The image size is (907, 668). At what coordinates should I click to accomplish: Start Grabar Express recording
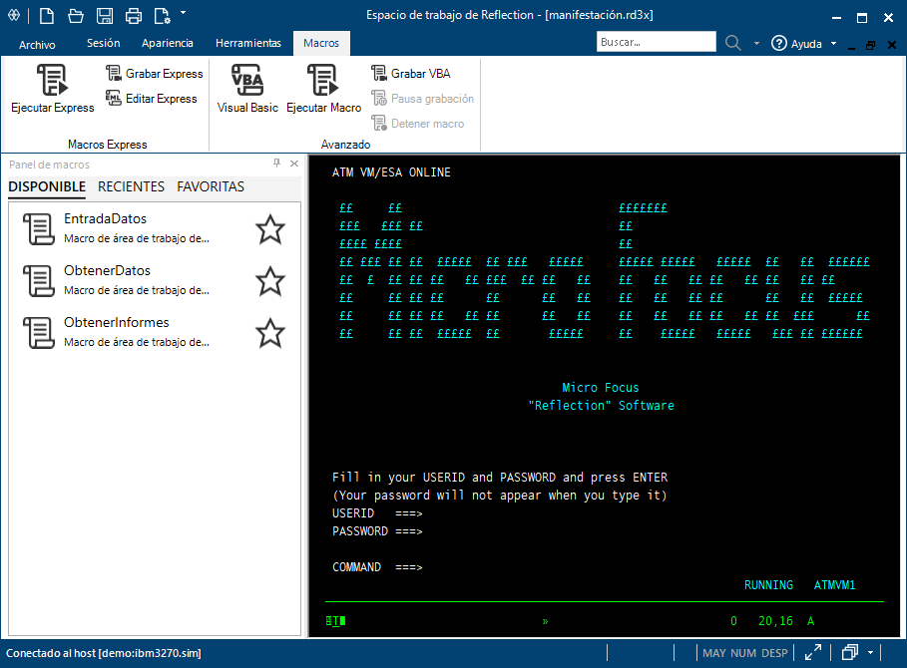point(155,74)
